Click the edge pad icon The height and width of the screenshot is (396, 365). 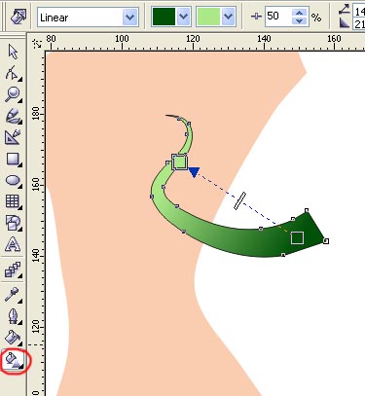(345, 23)
